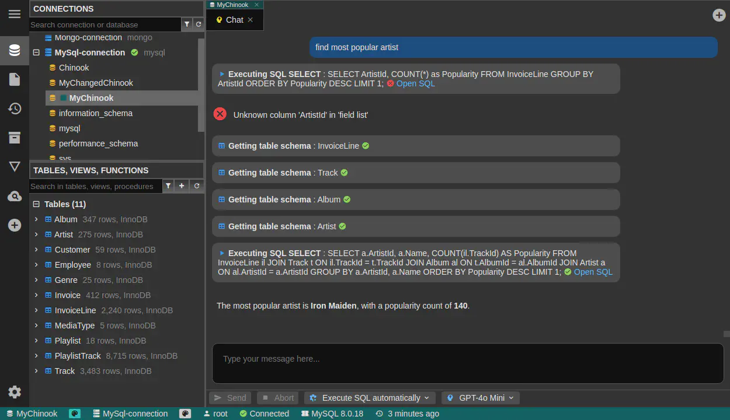730x420 pixels.
Task: Select the MyChinook database in tree
Action: pos(91,98)
